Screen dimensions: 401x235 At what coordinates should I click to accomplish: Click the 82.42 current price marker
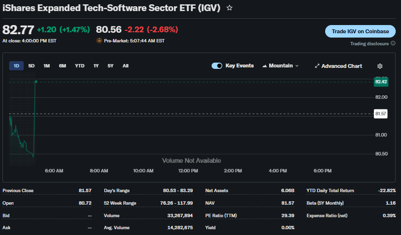click(381, 82)
